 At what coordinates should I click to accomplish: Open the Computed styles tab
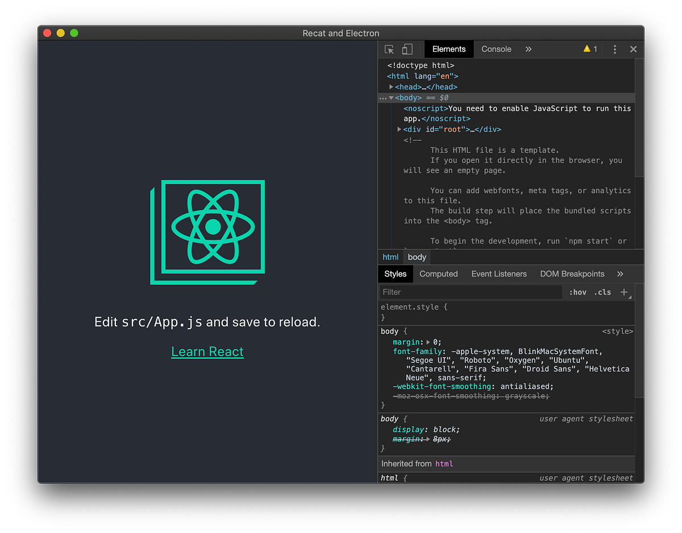(438, 274)
